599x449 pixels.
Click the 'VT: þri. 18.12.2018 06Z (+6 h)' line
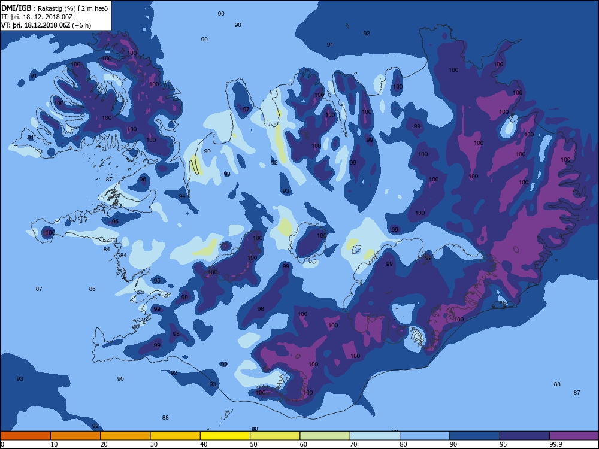click(x=46, y=25)
